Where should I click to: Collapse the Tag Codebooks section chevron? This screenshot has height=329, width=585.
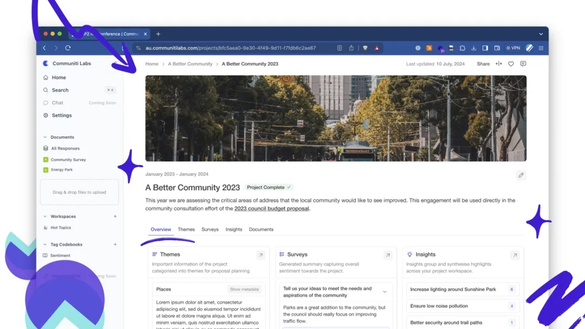pyautogui.click(x=45, y=244)
